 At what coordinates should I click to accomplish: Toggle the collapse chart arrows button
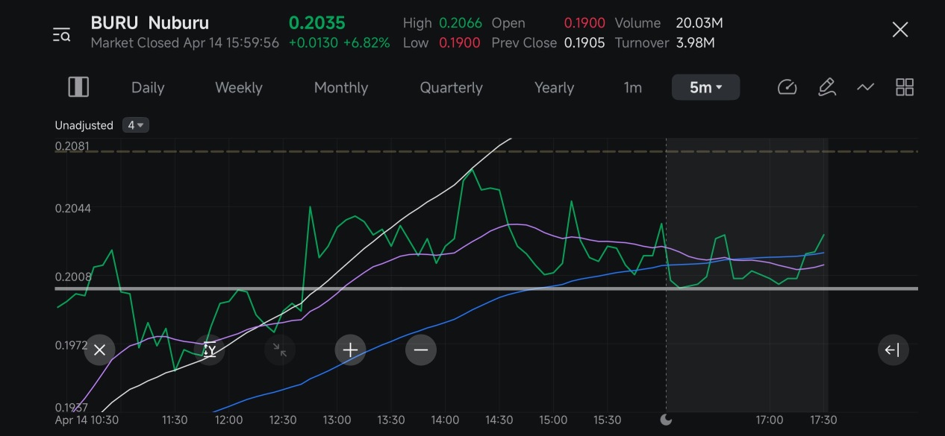click(x=280, y=350)
